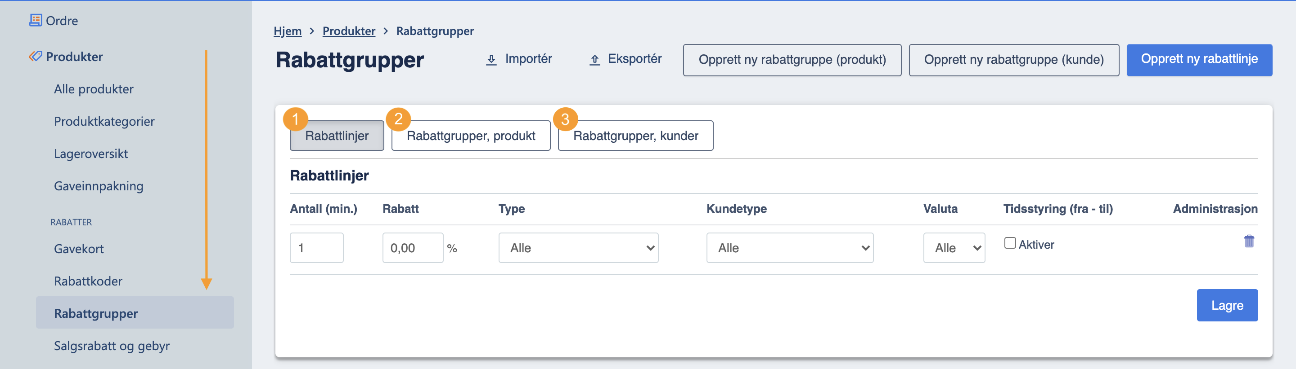Image resolution: width=1296 pixels, height=369 pixels.
Task: Open the Valuta dropdown
Action: [954, 247]
